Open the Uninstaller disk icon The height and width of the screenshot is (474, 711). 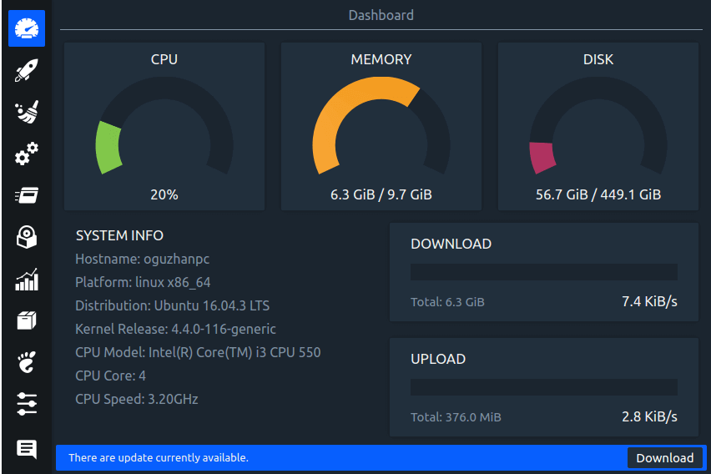27,238
